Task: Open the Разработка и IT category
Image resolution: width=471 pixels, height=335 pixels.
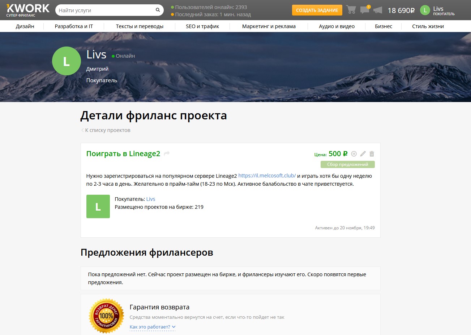Action: [x=74, y=26]
